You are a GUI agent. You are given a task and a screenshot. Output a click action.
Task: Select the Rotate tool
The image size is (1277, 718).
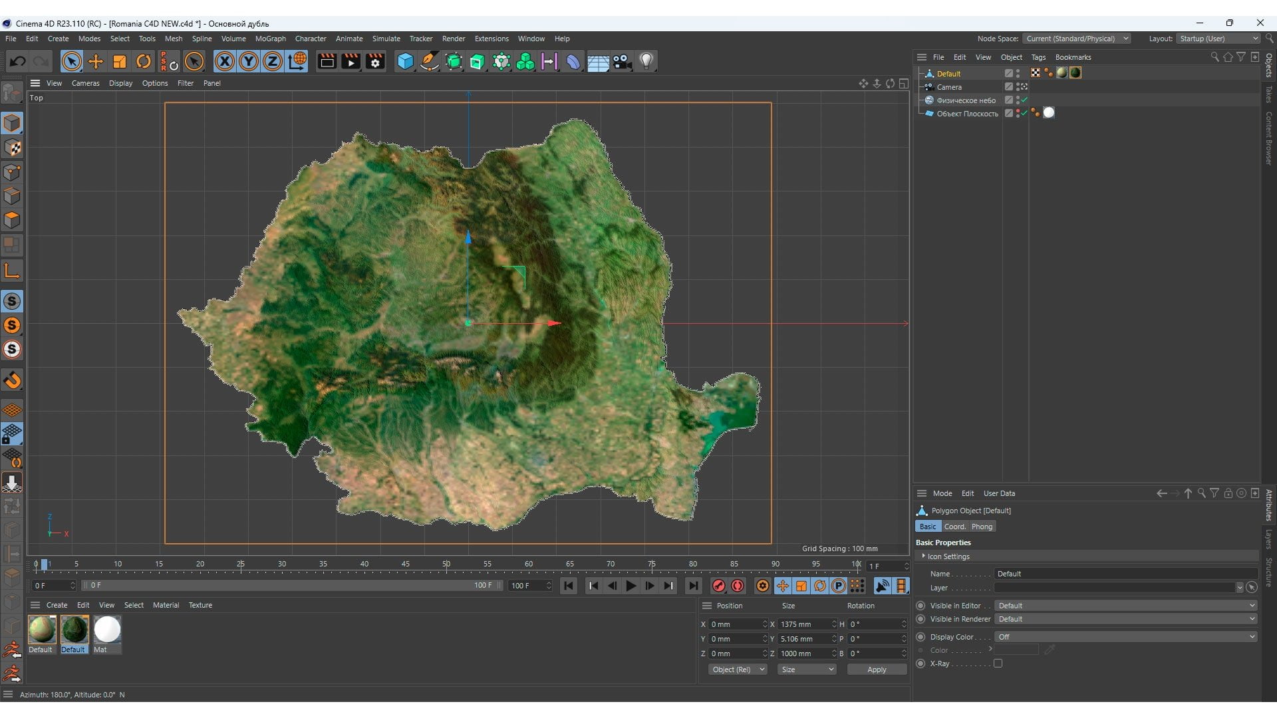tap(144, 62)
